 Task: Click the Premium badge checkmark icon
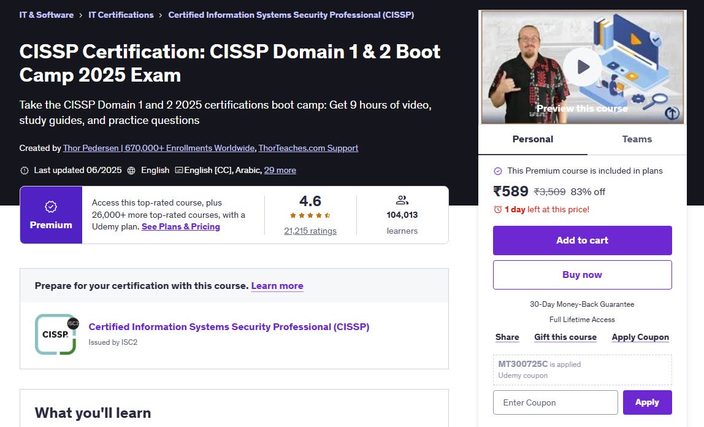click(x=51, y=207)
